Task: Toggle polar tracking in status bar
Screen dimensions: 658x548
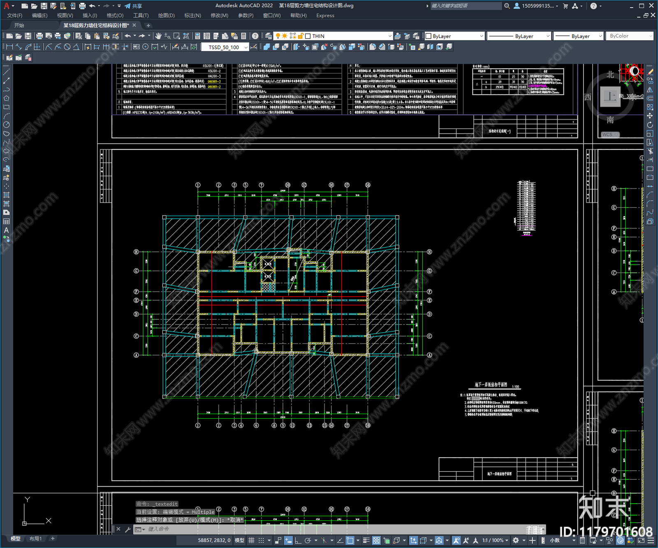Action: 308,540
